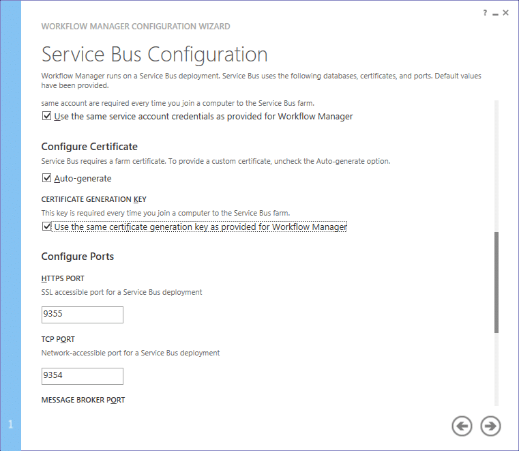The width and height of the screenshot is (519, 451).
Task: Click the TCP port input field
Action: (83, 376)
